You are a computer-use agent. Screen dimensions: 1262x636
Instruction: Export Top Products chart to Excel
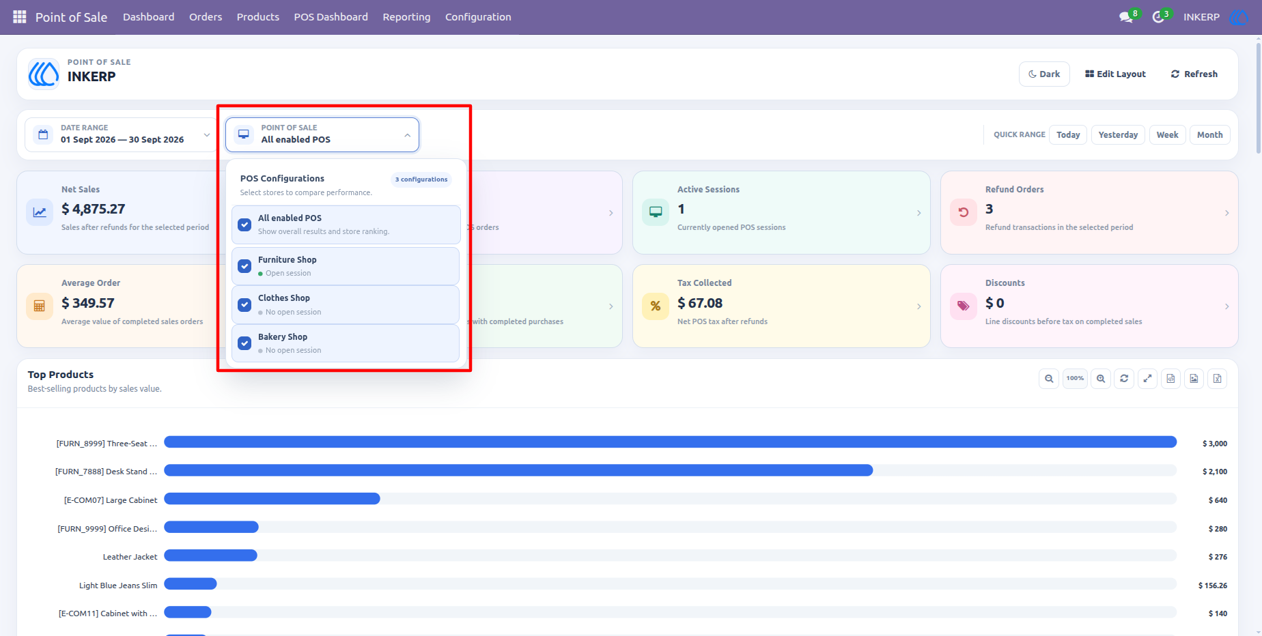tap(1217, 379)
